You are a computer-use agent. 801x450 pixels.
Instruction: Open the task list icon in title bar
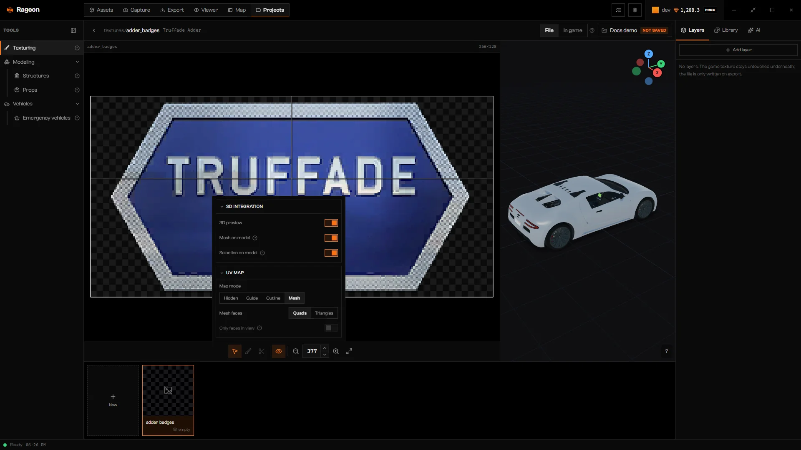(618, 10)
